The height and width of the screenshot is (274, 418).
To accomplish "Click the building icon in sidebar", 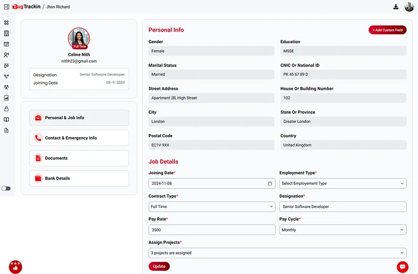I will [6, 34].
